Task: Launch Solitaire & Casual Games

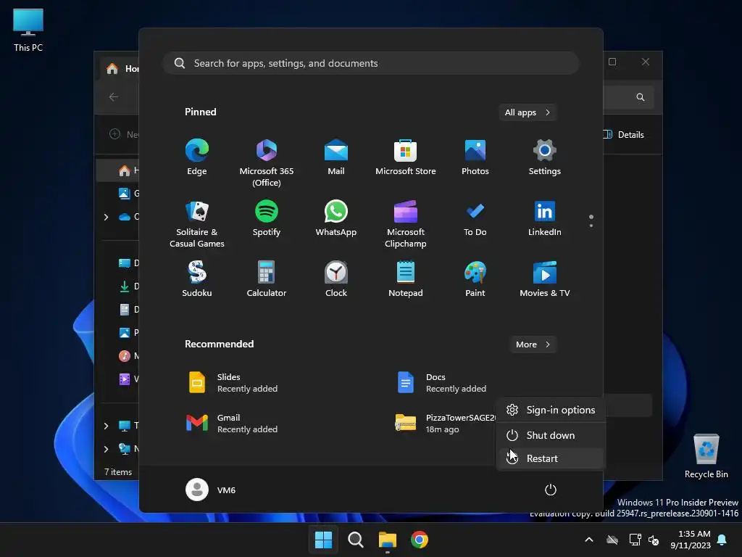Action: [x=197, y=223]
